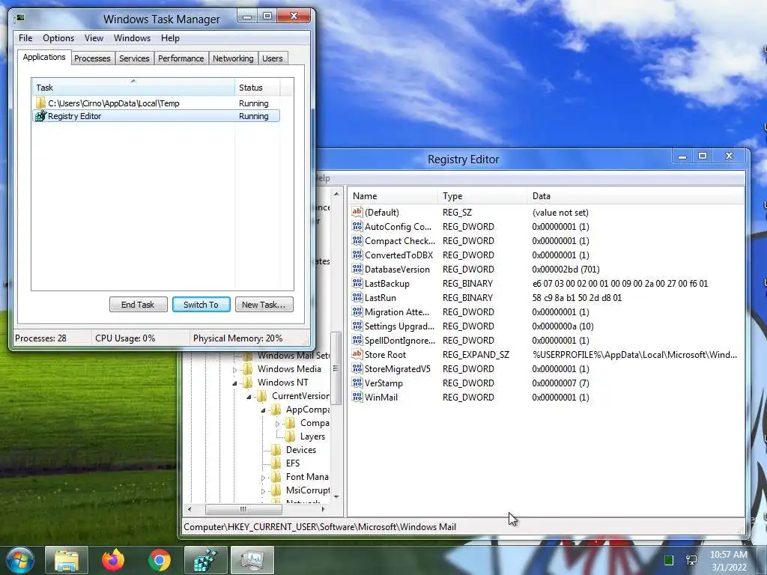The image size is (767, 575).
Task: Click the Temp folder icon in task list
Action: [40, 103]
